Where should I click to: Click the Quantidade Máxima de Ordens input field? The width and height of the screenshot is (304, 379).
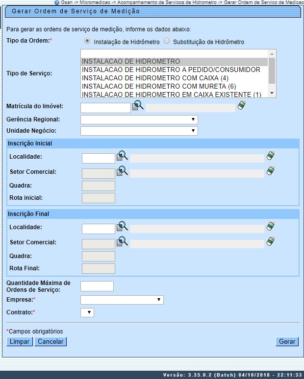(x=97, y=286)
